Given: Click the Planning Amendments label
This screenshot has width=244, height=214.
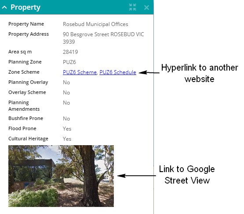Looking at the screenshot, I should pyautogui.click(x=24, y=106).
